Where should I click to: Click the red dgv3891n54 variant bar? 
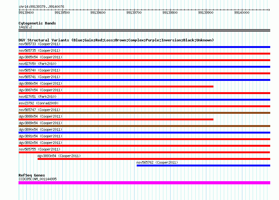pyautogui.click(x=144, y=139)
